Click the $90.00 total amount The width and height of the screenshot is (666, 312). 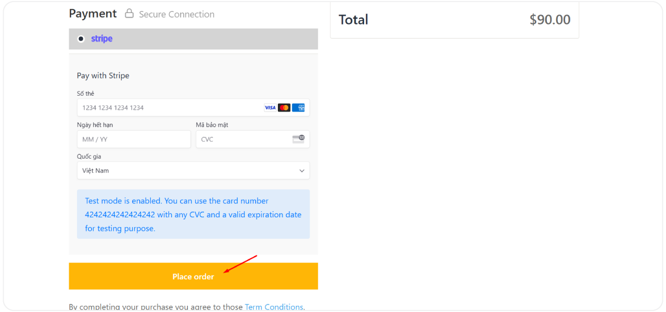point(549,20)
